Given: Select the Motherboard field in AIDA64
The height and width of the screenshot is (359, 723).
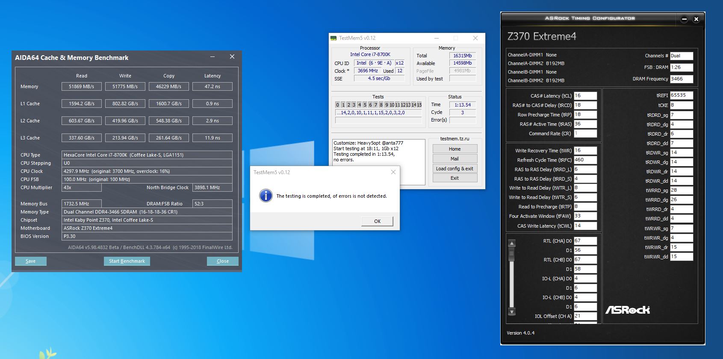Looking at the screenshot, I should coord(147,228).
